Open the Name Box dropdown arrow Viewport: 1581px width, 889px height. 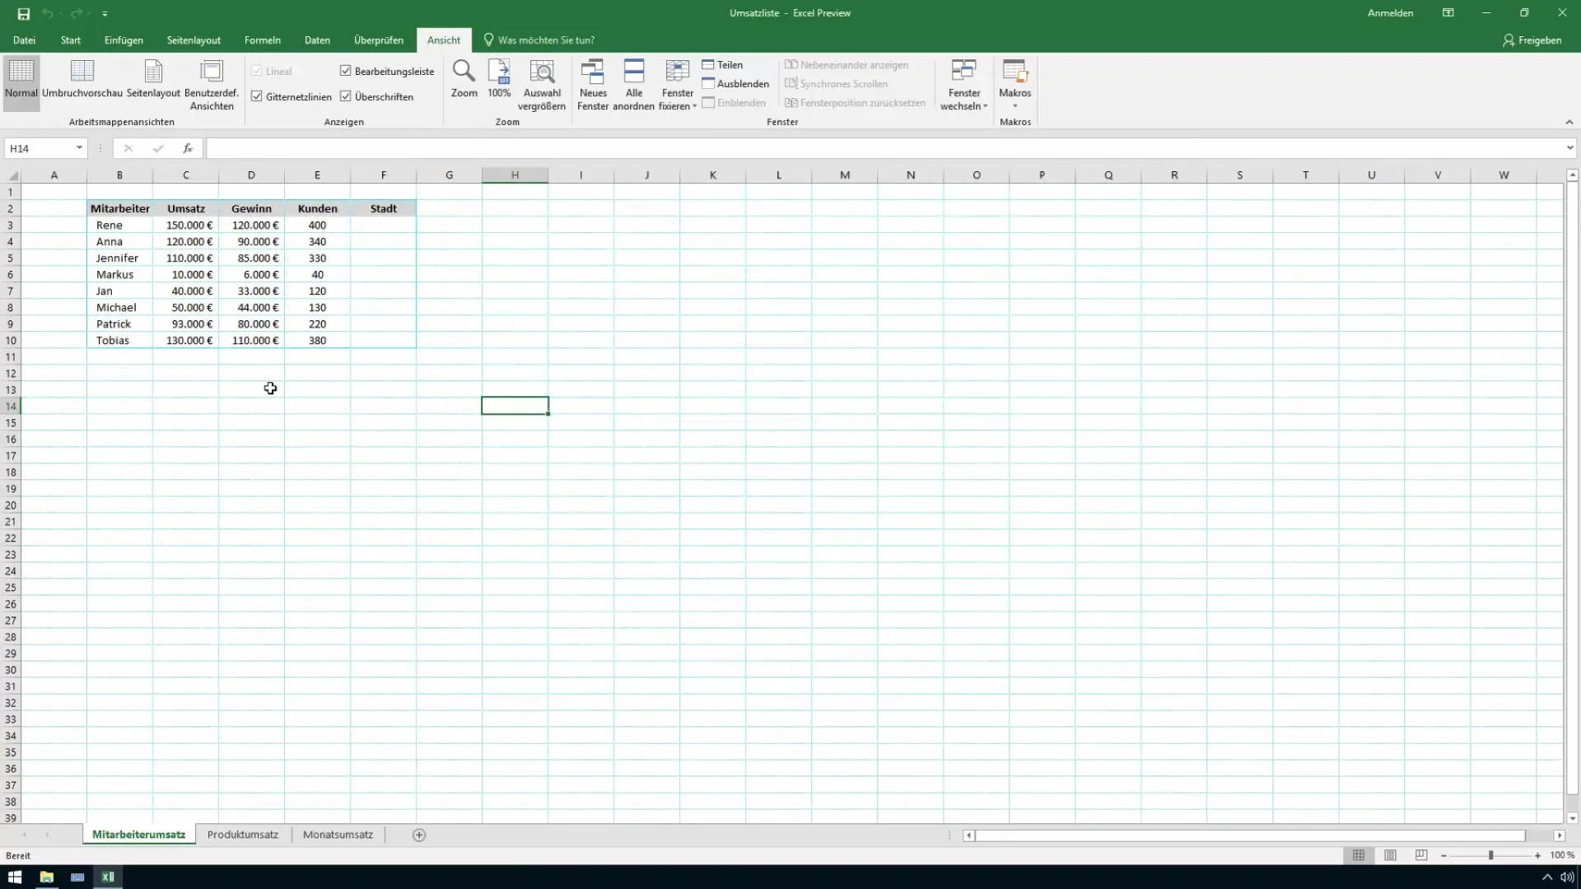tap(79, 148)
